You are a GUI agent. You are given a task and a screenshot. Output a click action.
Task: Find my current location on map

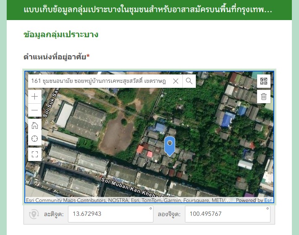(x=35, y=139)
